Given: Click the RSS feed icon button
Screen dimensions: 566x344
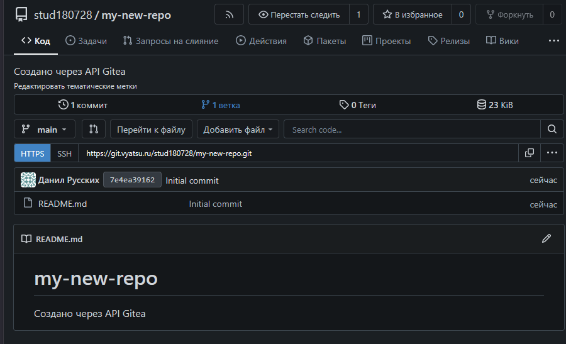Looking at the screenshot, I should [229, 14].
